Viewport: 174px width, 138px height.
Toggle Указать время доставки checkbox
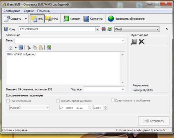click(58, 101)
